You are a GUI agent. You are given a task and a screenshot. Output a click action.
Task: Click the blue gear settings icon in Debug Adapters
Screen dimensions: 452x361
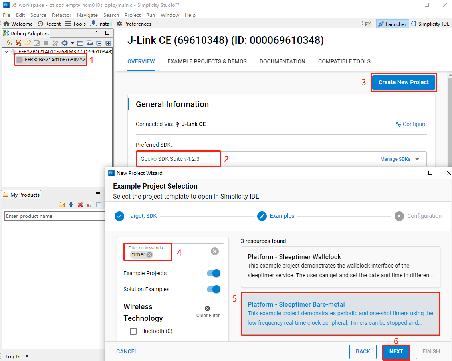(64, 43)
